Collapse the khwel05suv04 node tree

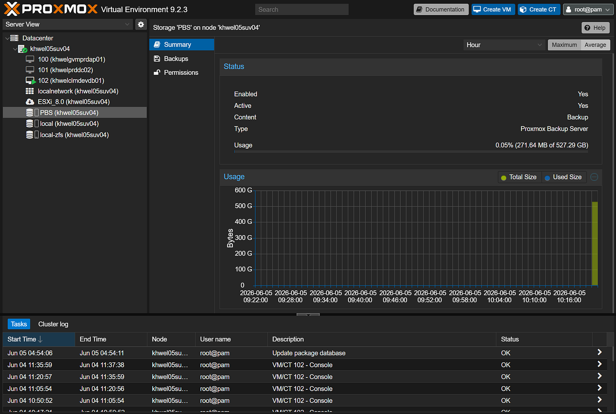[15, 49]
